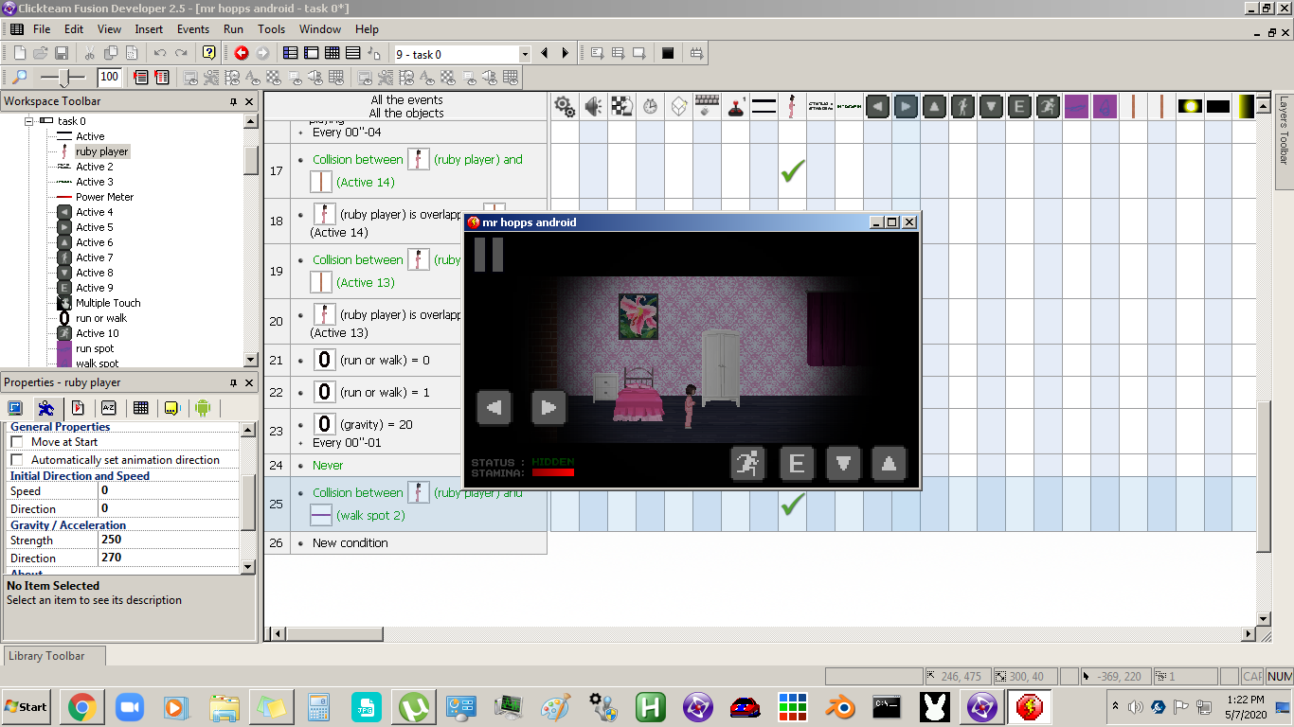The image size is (1294, 727).
Task: Select the Storyboard controls chessboard icon
Action: 621,106
